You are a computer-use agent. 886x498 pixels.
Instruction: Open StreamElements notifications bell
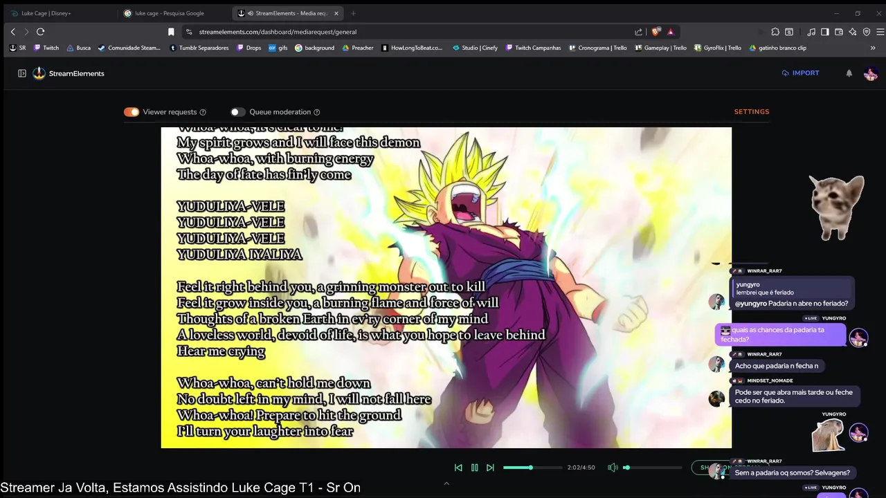[x=849, y=73]
